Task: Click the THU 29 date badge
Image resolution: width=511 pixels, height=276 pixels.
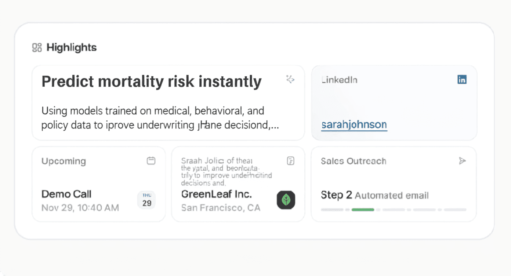Action: click(x=146, y=200)
